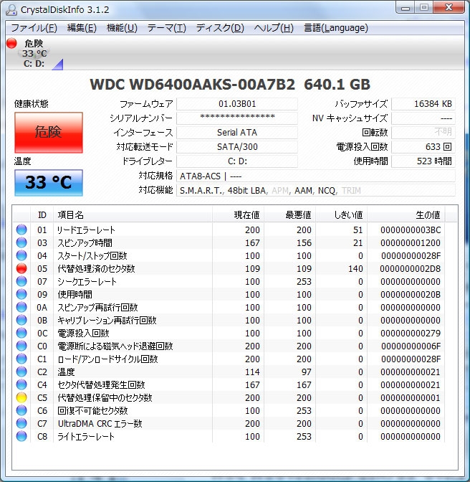Screen dimensions: 470x482
Task: Open the テーマ(T) menu
Action: point(166,28)
